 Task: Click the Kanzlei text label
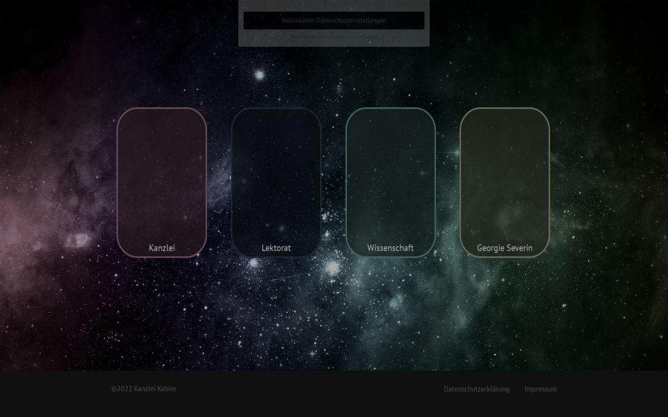(161, 248)
